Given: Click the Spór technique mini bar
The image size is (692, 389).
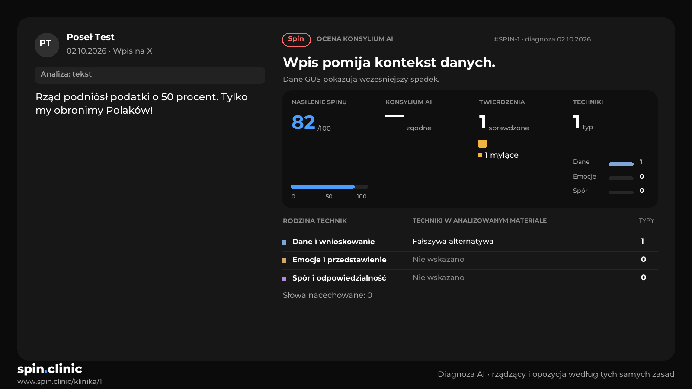Looking at the screenshot, I should [x=621, y=192].
